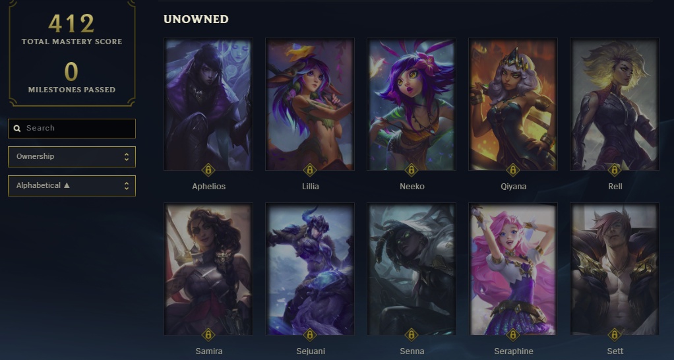
Task: Click the magnifier icon in search box
Action: 17,129
